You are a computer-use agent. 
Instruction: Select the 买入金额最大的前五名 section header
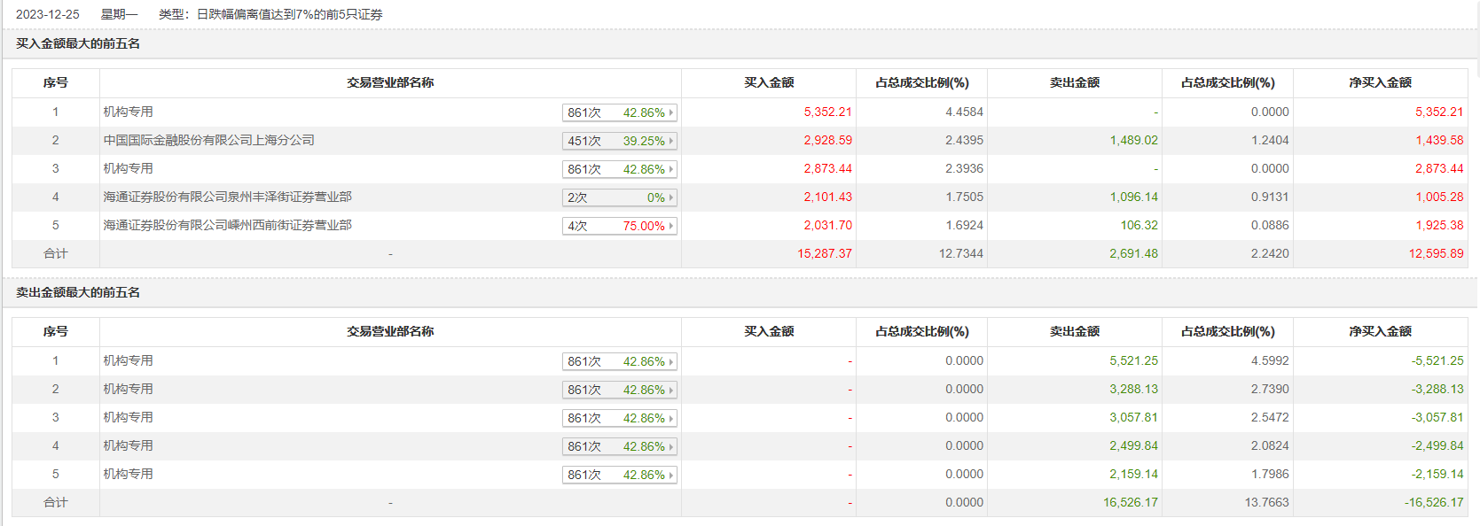pyautogui.click(x=78, y=43)
